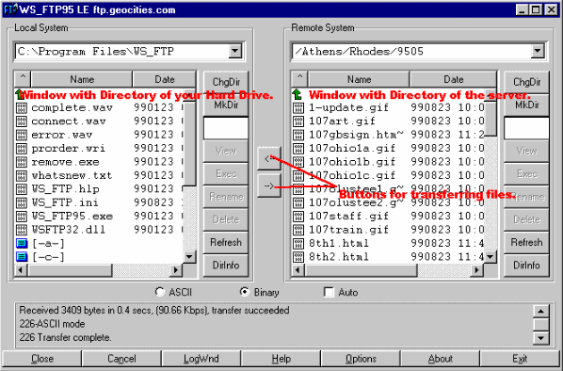563x371 pixels.
Task: Click file icon beside 107staff.gif
Action: tap(298, 217)
